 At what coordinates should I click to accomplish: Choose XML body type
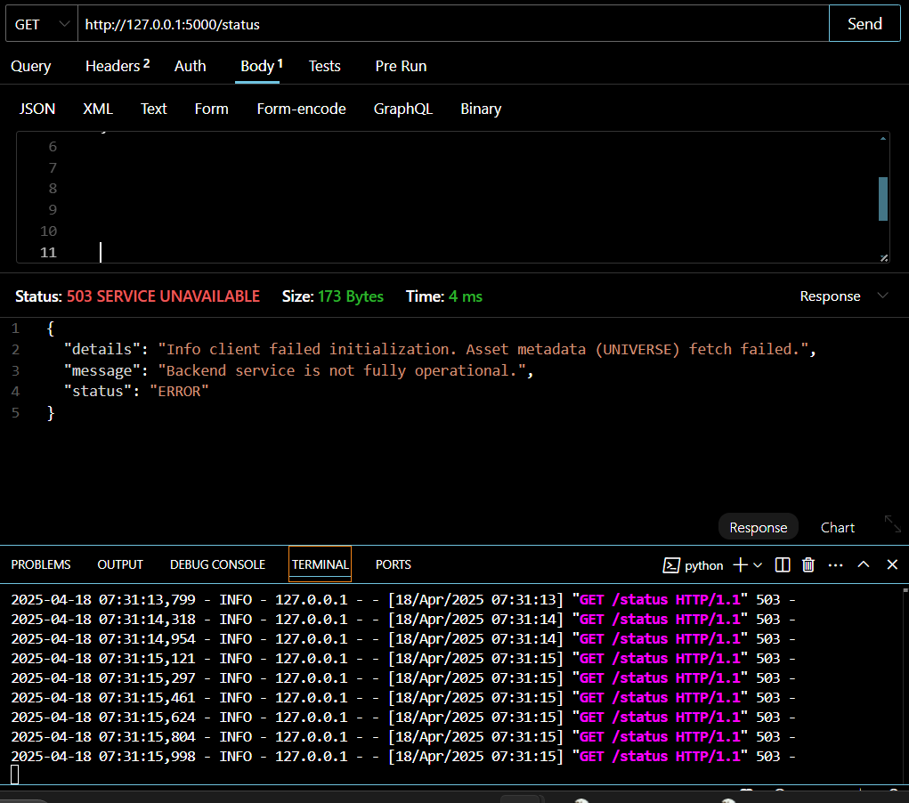[x=97, y=109]
